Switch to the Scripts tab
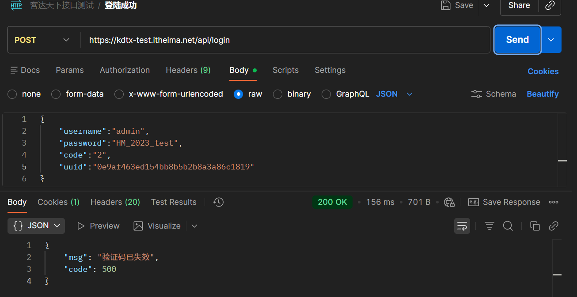This screenshot has width=577, height=297. (285, 70)
